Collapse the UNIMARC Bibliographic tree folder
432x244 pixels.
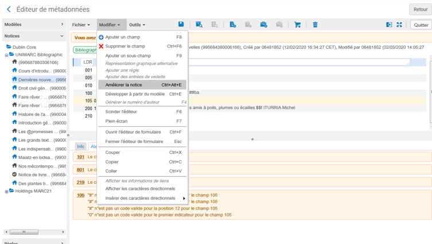coord(7,55)
